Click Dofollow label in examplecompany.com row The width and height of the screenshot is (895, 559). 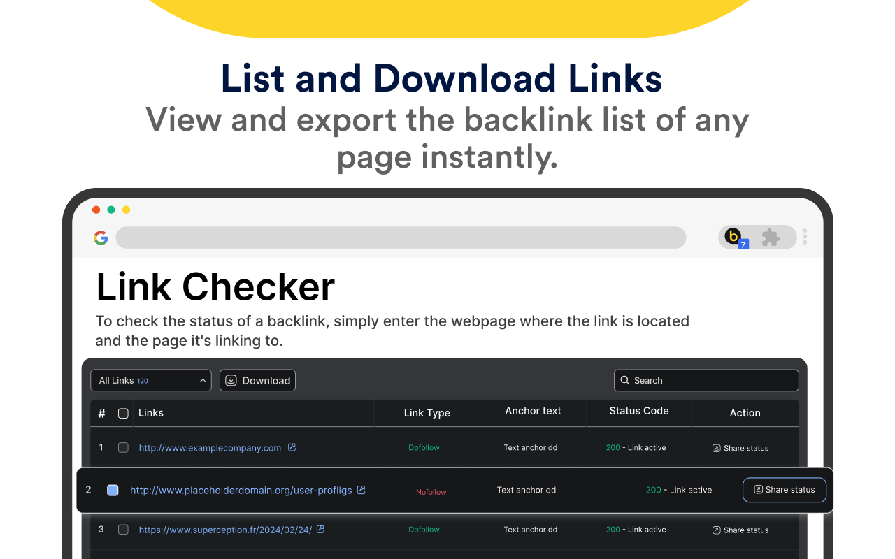coord(424,447)
